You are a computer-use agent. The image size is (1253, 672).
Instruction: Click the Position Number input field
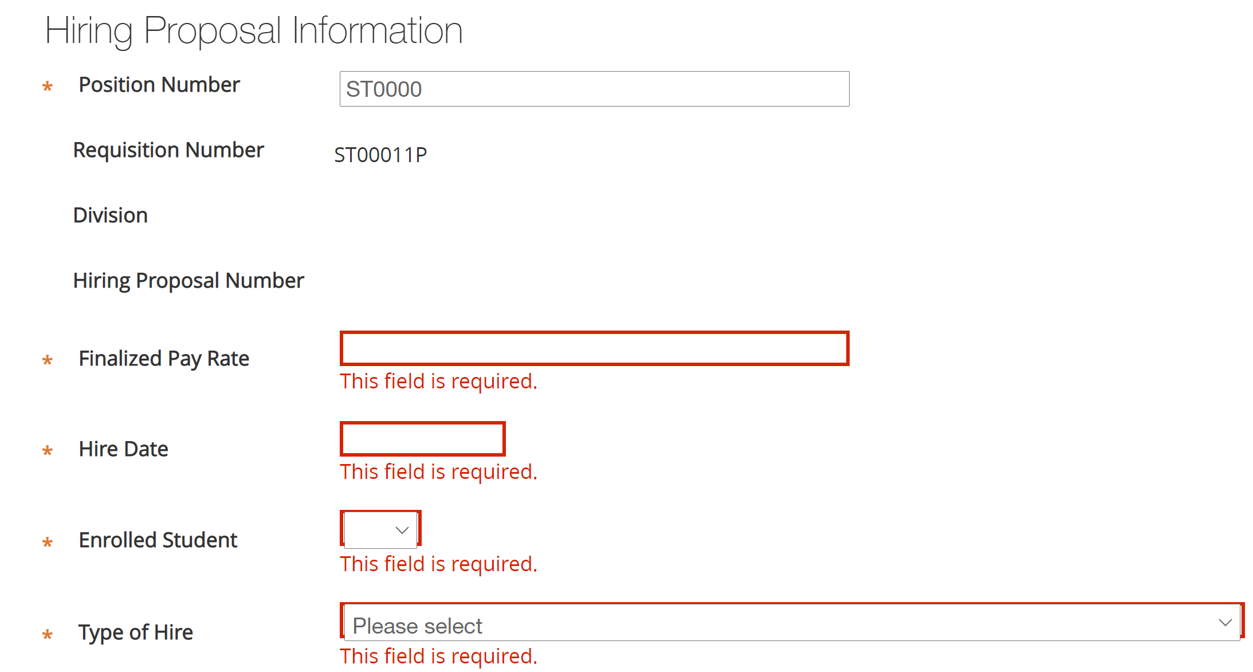pyautogui.click(x=594, y=89)
